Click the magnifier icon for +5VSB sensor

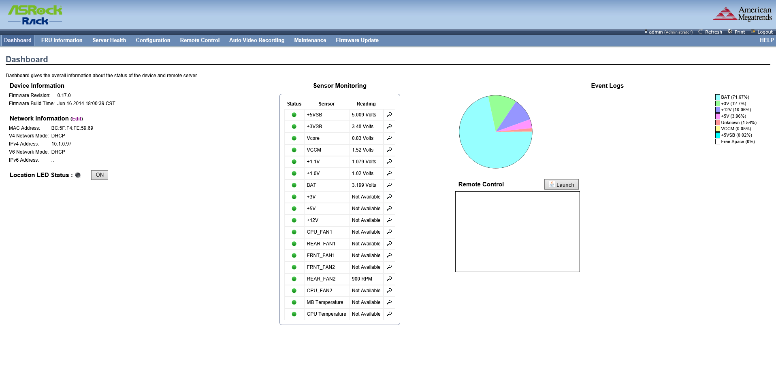(389, 115)
